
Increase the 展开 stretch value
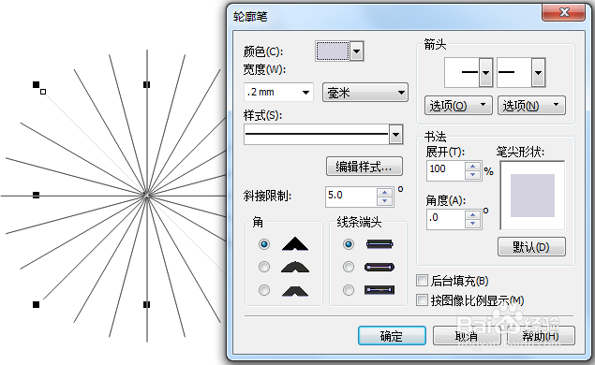(x=473, y=167)
